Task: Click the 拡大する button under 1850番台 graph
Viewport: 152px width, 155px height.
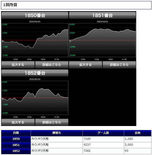Action: click(18, 65)
